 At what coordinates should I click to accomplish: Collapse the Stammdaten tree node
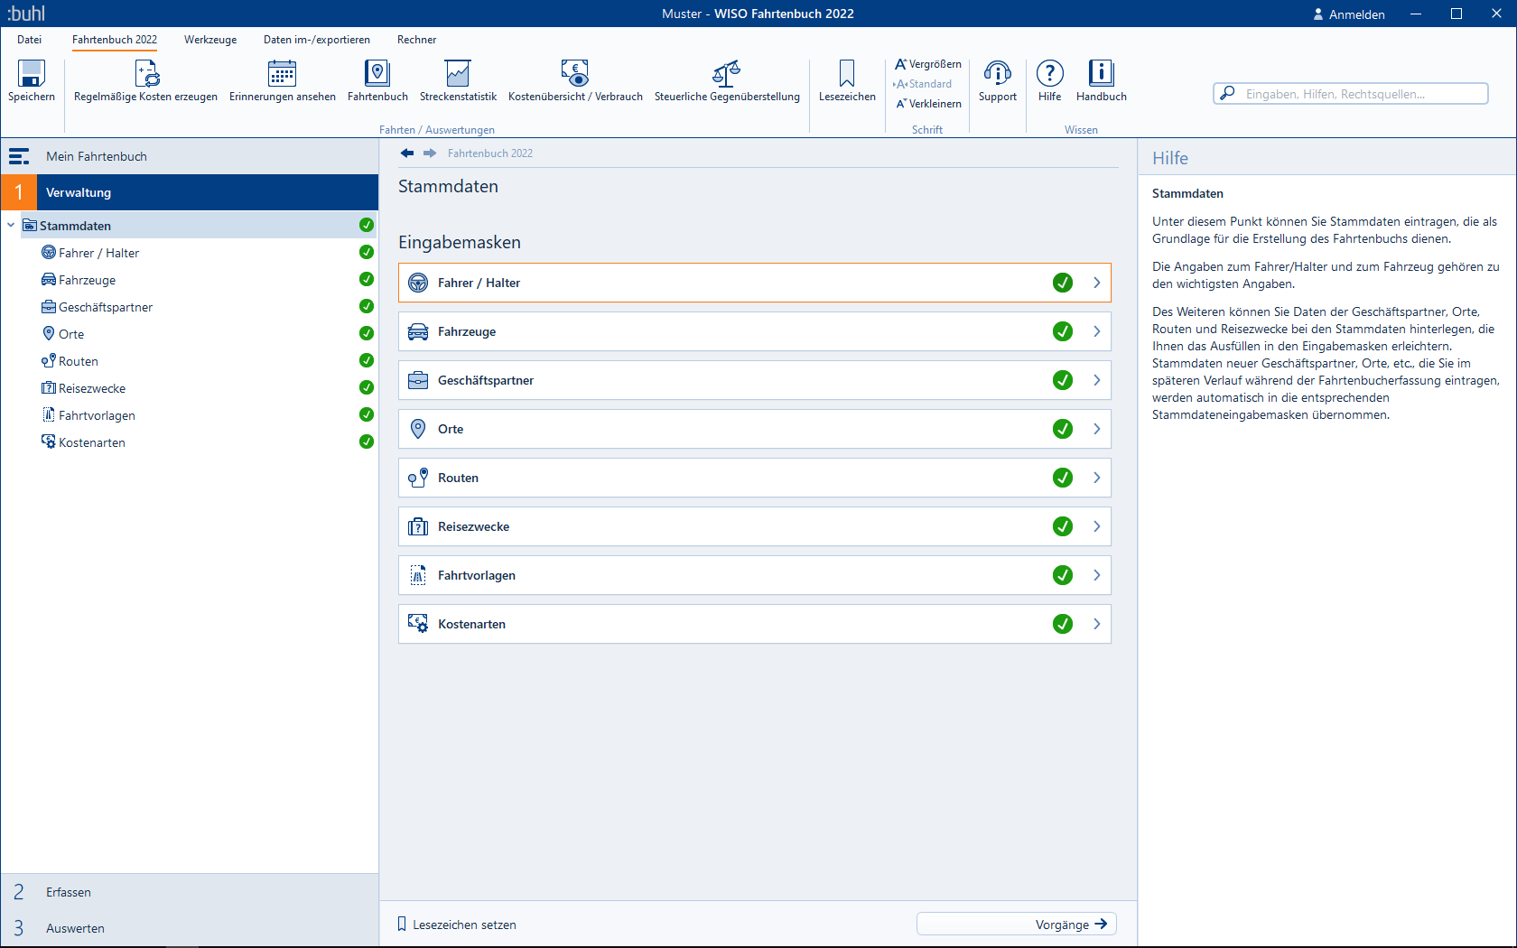pos(11,226)
